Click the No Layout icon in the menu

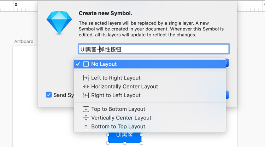point(86,64)
